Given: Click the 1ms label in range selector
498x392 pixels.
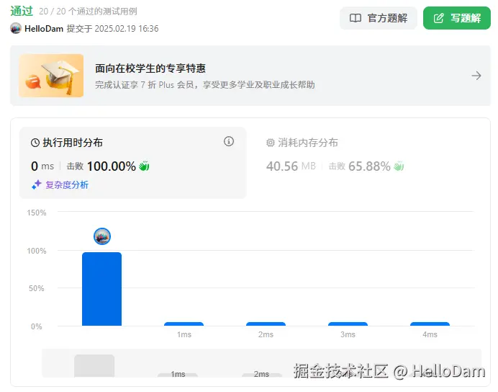Looking at the screenshot, I should click(x=178, y=374).
